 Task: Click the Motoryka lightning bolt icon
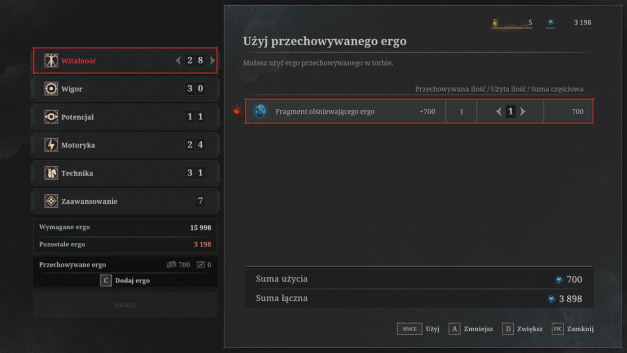click(x=51, y=145)
